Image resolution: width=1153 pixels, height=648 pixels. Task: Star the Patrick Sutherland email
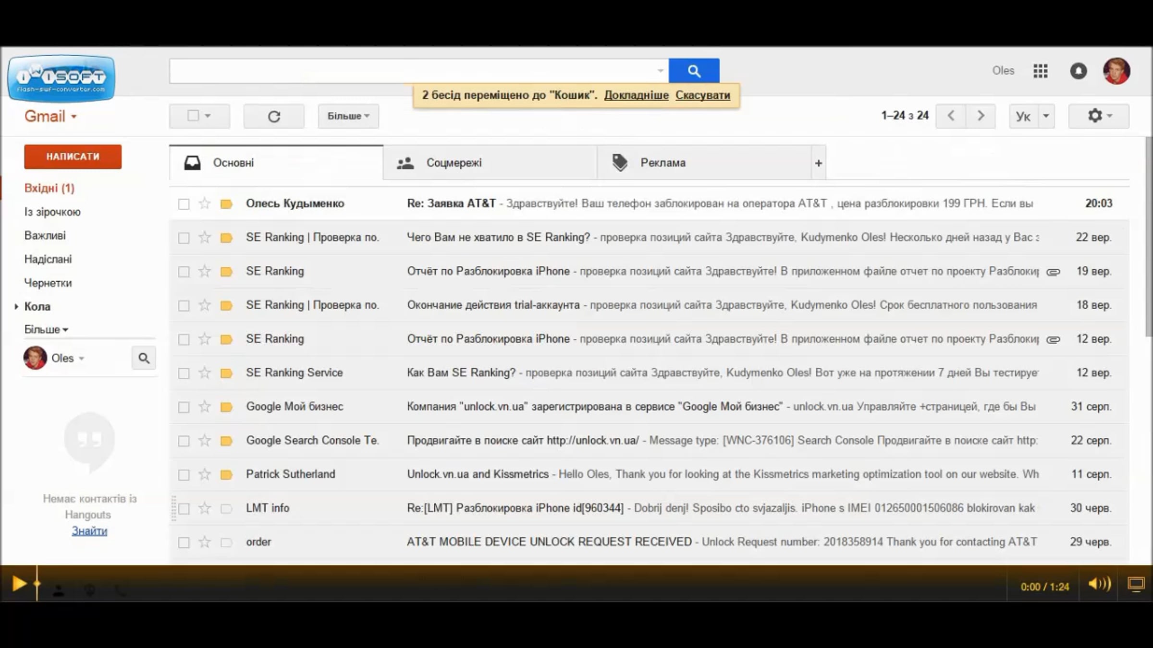(x=205, y=474)
